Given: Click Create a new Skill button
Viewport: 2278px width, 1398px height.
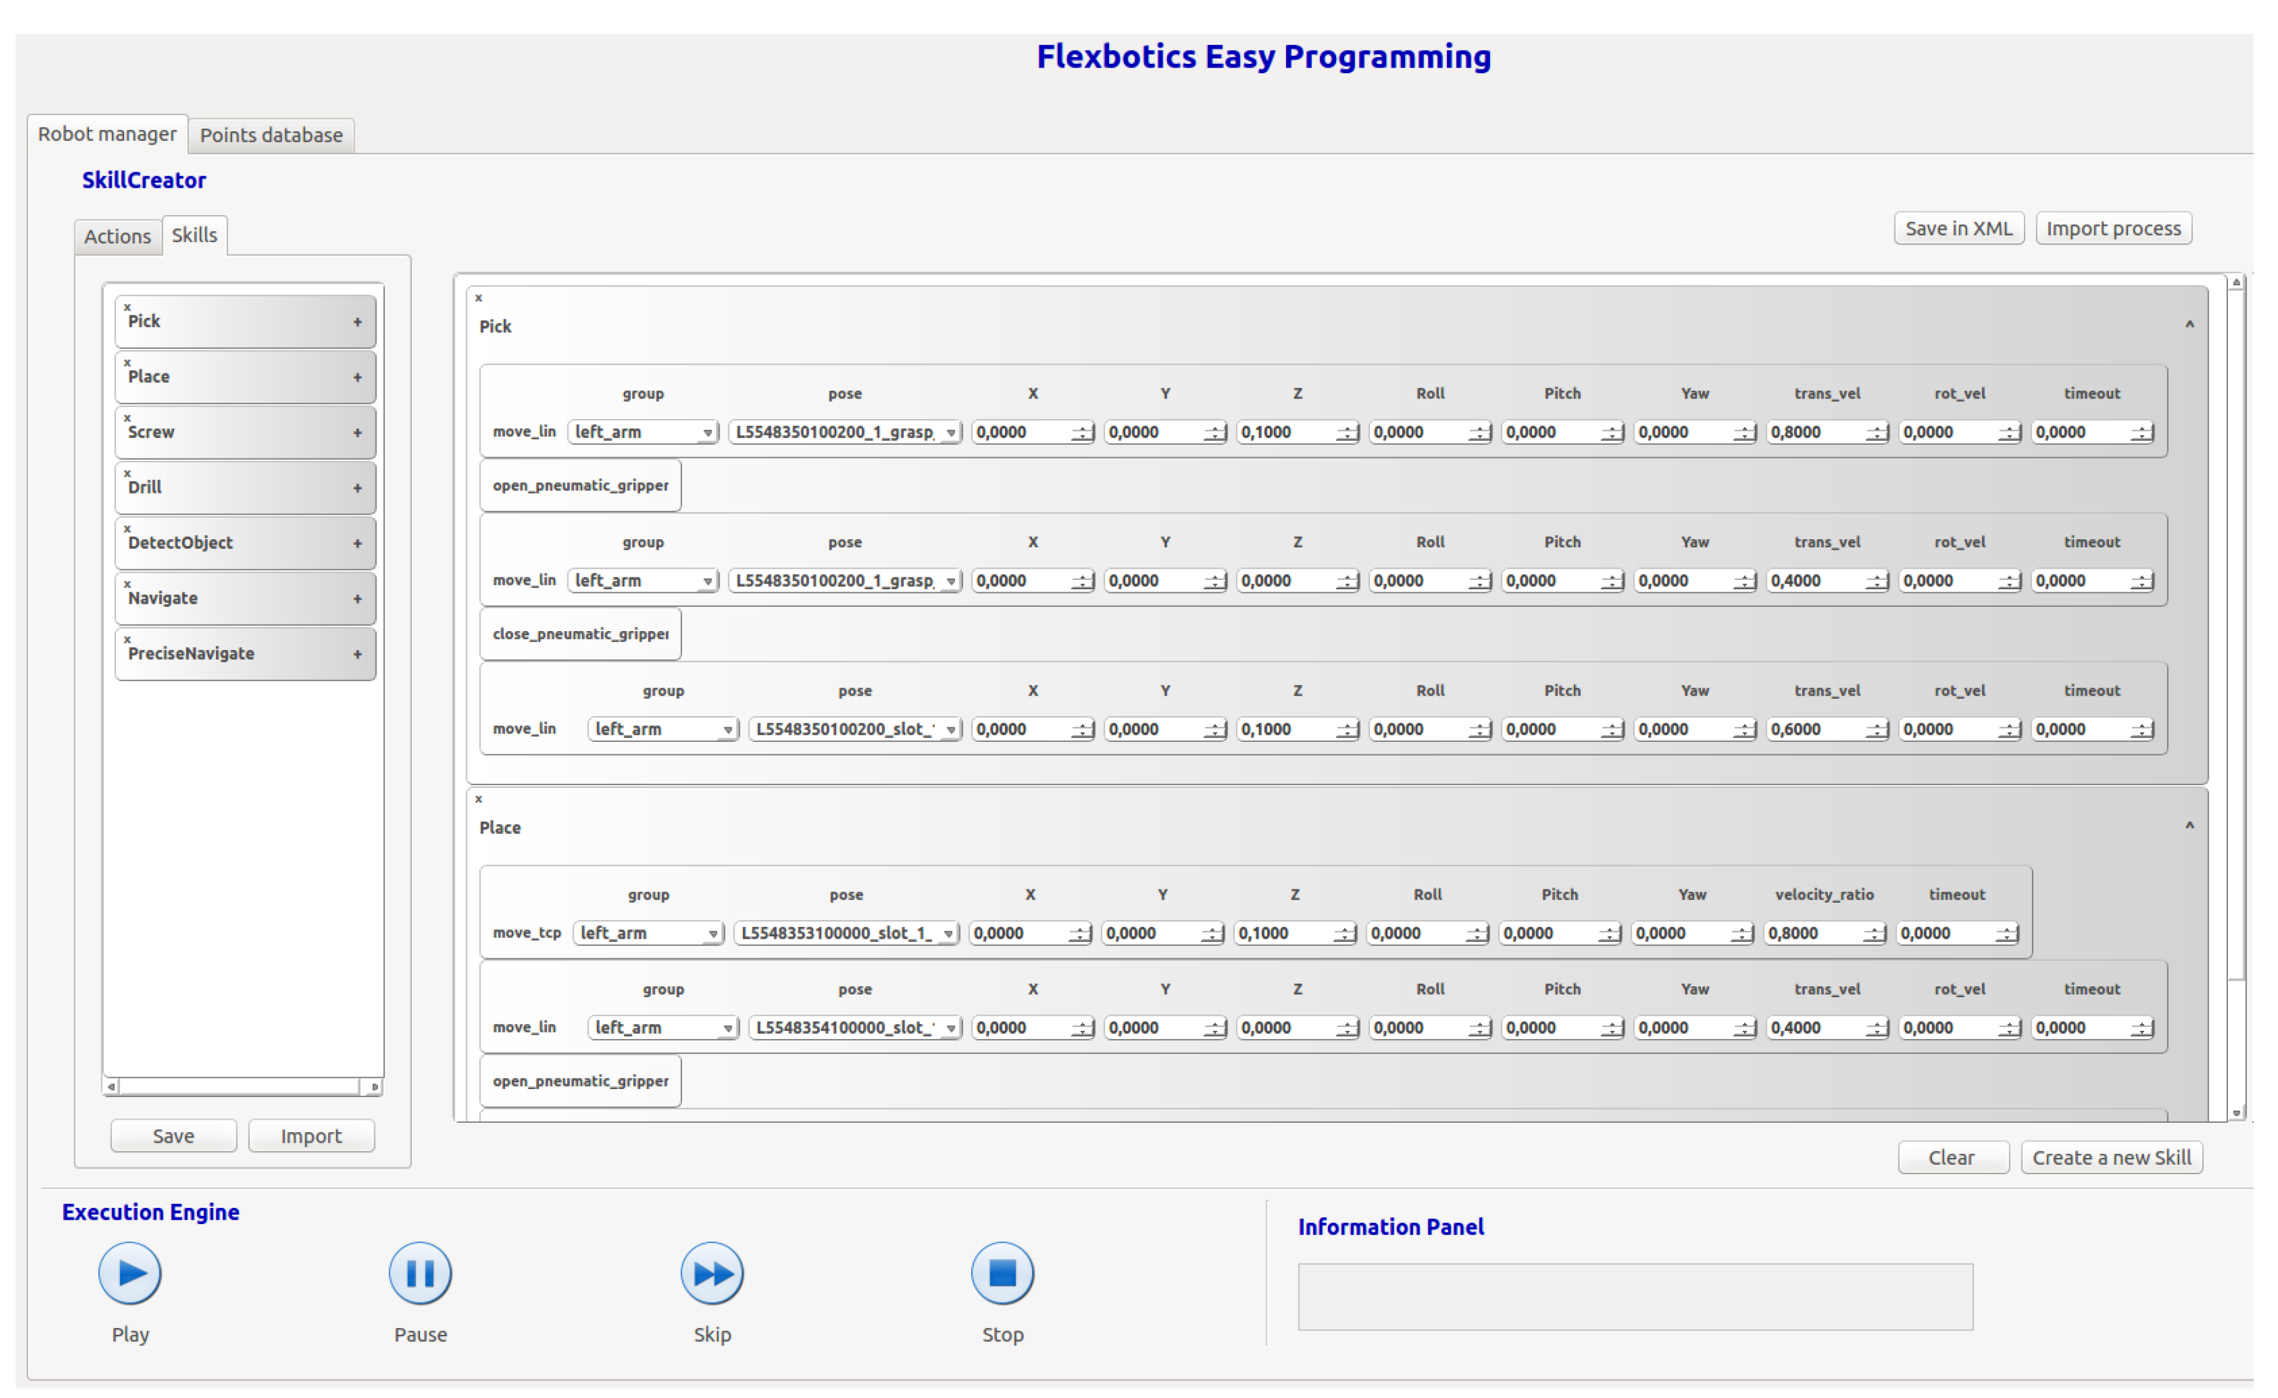Looking at the screenshot, I should click(x=2111, y=1158).
